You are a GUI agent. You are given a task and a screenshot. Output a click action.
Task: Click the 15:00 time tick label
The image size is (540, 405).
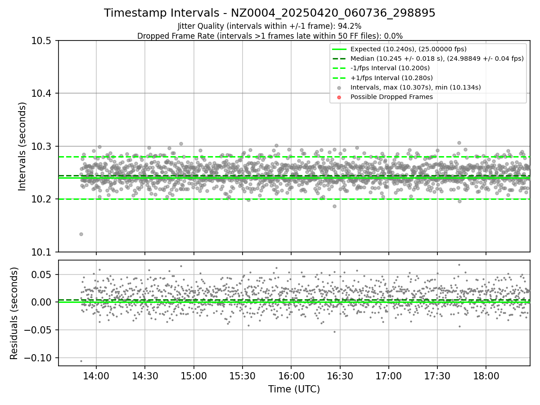point(193,376)
